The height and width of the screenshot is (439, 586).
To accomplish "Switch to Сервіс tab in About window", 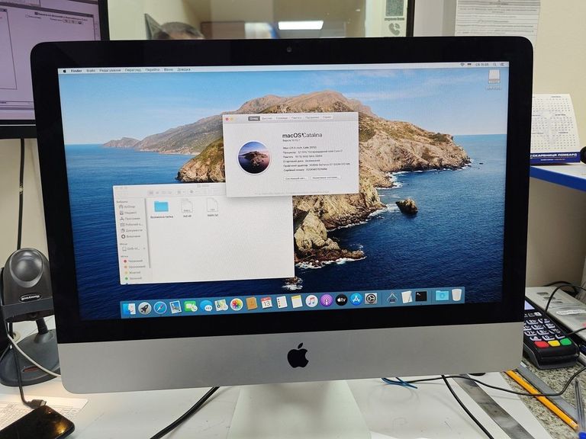I will point(327,117).
